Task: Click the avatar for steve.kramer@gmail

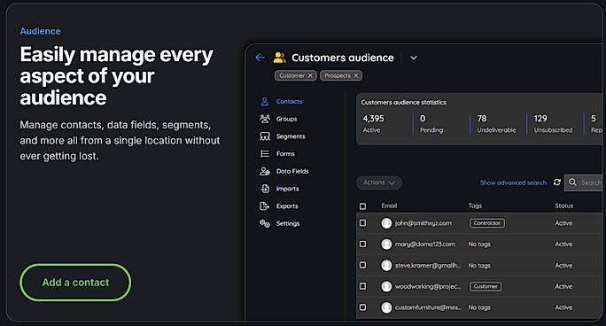Action: 386,266
